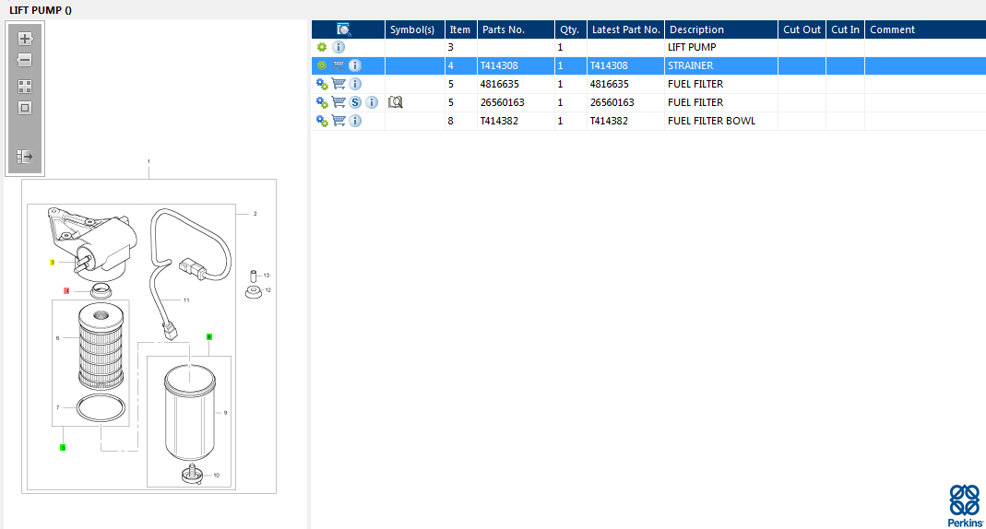Select part number 4816635 cell
Image resolution: width=986 pixels, height=529 pixels.
(x=517, y=84)
